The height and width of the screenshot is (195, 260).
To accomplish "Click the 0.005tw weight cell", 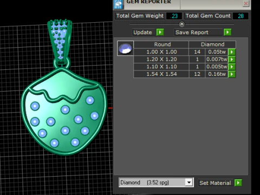I will 217,67.
